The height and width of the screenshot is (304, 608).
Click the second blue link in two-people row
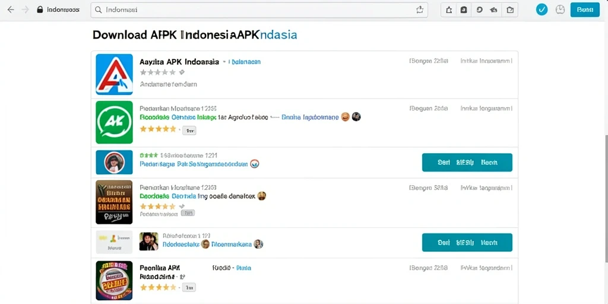[232, 244]
